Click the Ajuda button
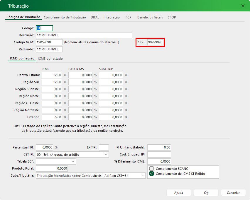Screen dimensions: 250x200 [x=179, y=193]
